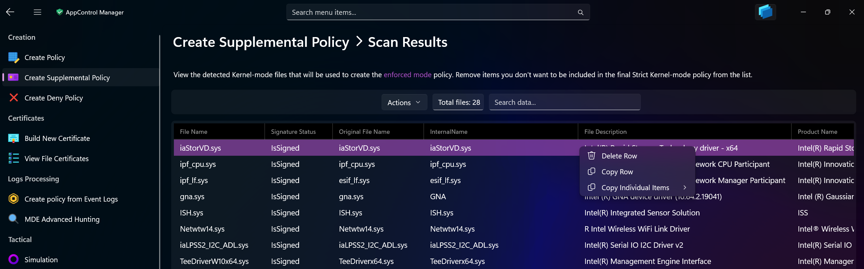Sort by Product Name column header
The height and width of the screenshot is (269, 864).
point(823,131)
